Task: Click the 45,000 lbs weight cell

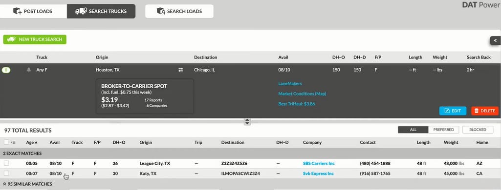Action: [x=454, y=173]
